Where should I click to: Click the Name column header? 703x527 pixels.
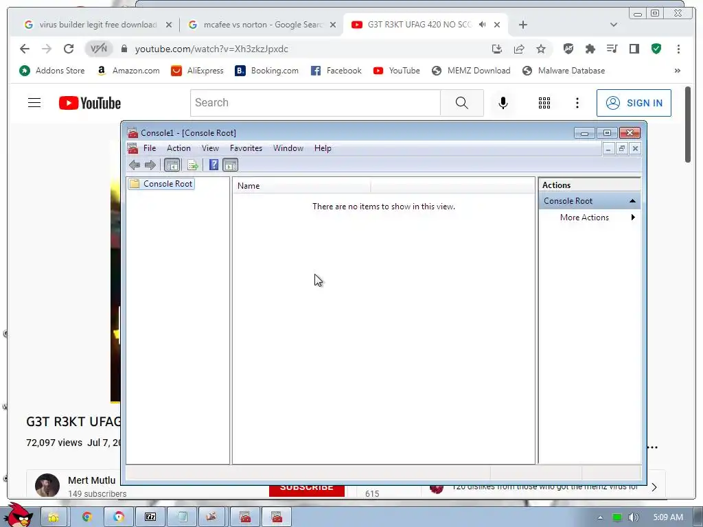pyautogui.click(x=301, y=186)
